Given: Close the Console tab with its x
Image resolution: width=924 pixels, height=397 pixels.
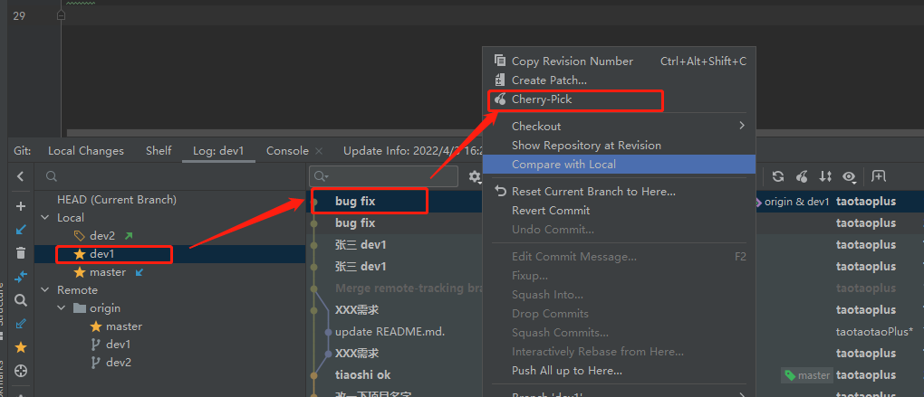Looking at the screenshot, I should [x=319, y=151].
